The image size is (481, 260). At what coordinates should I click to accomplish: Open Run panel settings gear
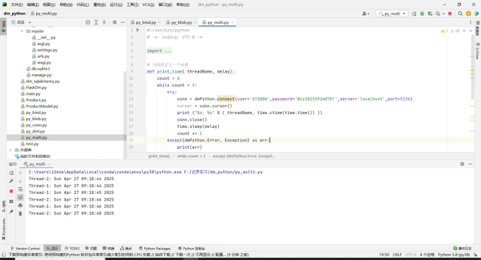pyautogui.click(x=462, y=164)
